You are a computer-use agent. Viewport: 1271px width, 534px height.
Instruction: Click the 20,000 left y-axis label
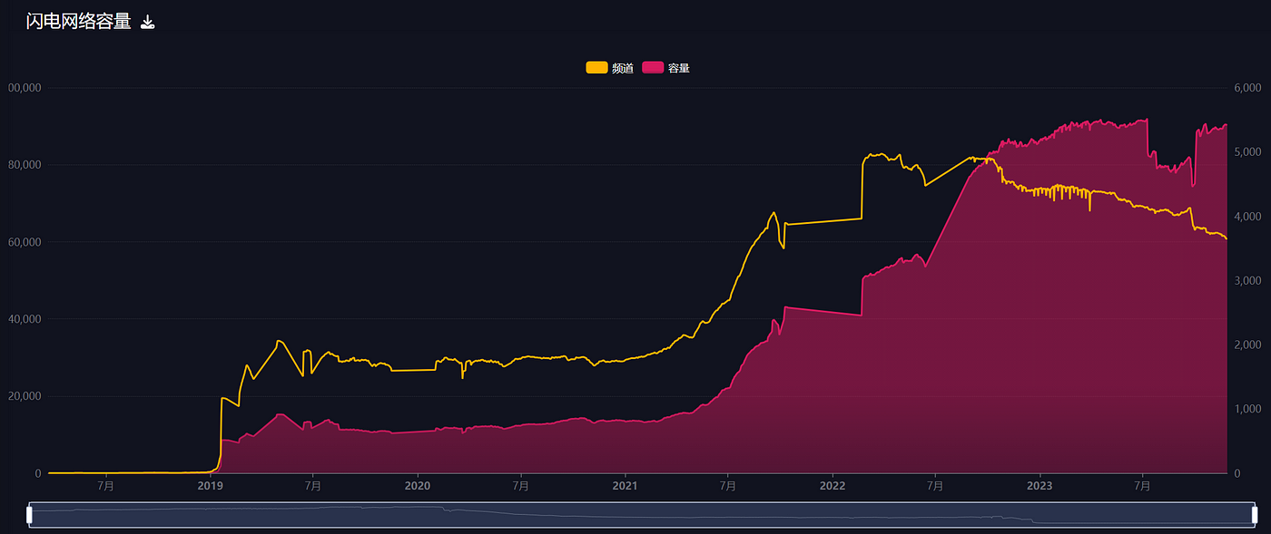point(25,396)
